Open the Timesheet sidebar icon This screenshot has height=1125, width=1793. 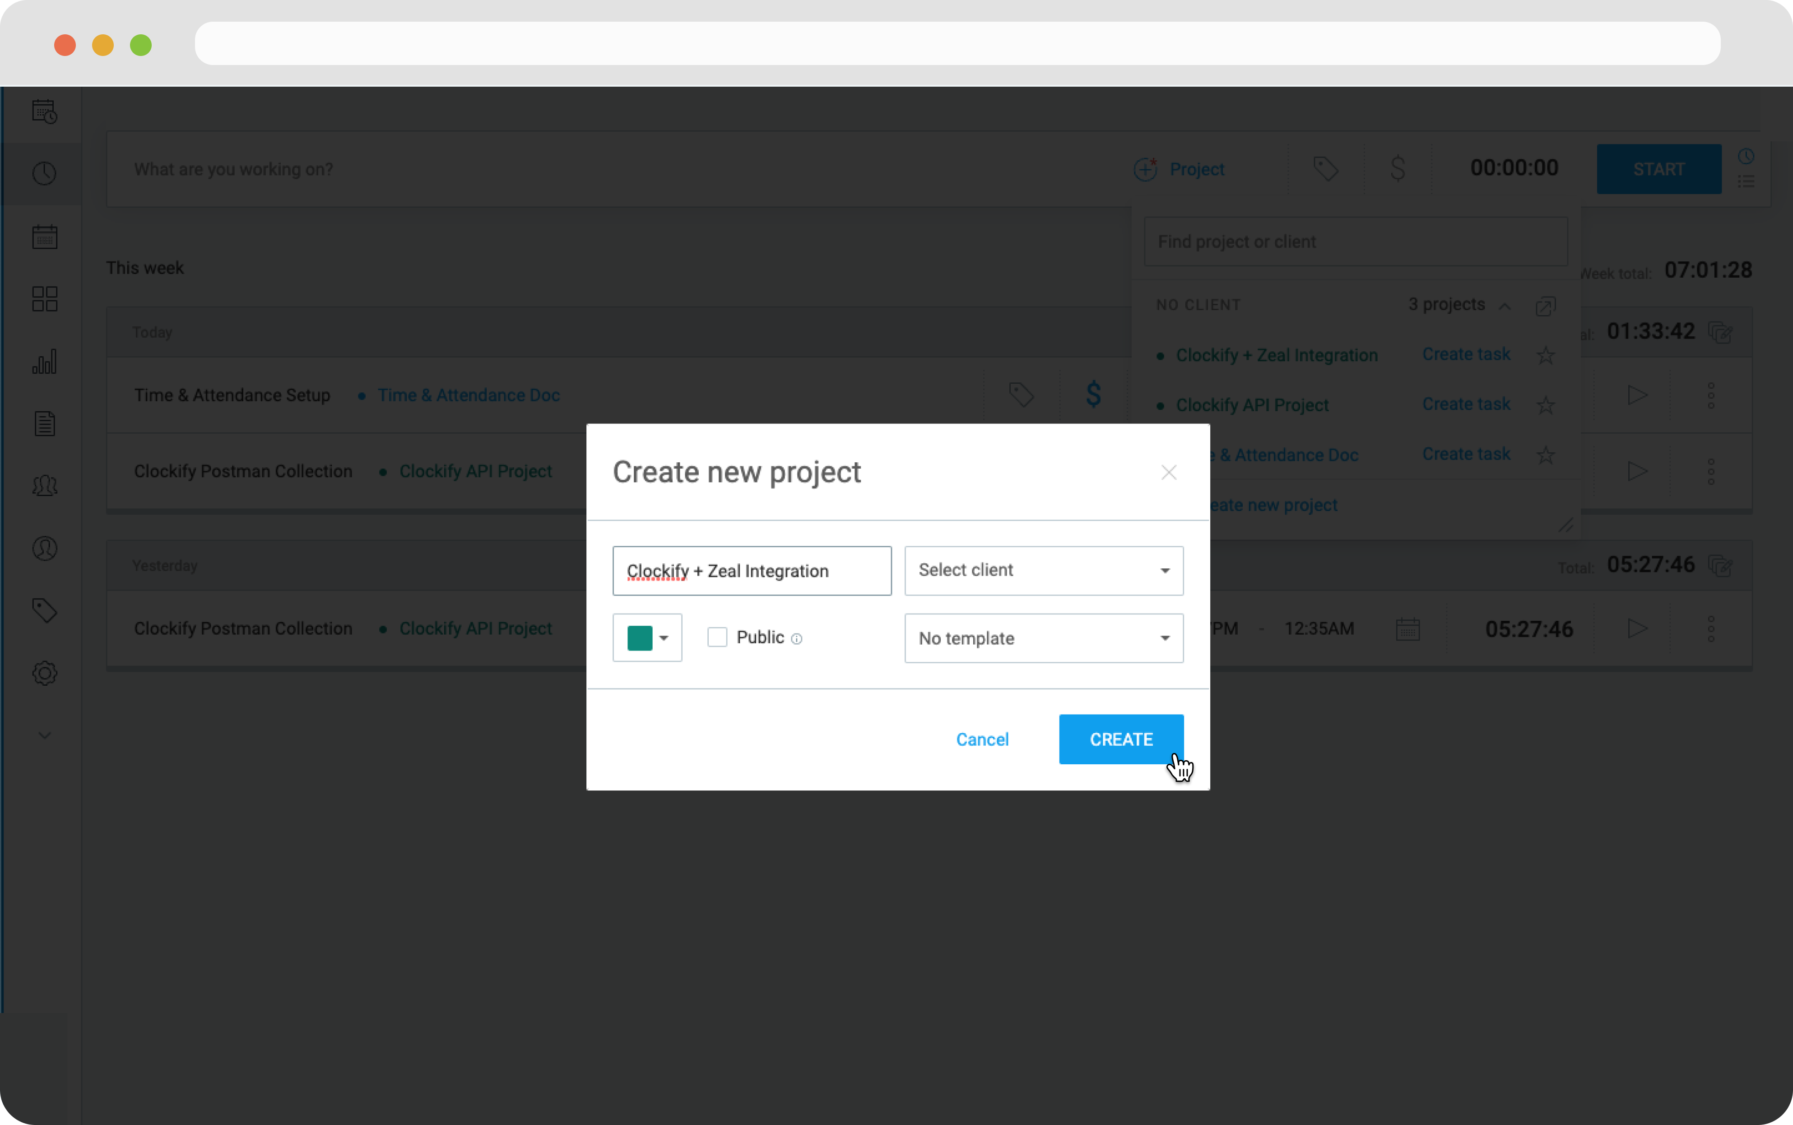tap(45, 112)
